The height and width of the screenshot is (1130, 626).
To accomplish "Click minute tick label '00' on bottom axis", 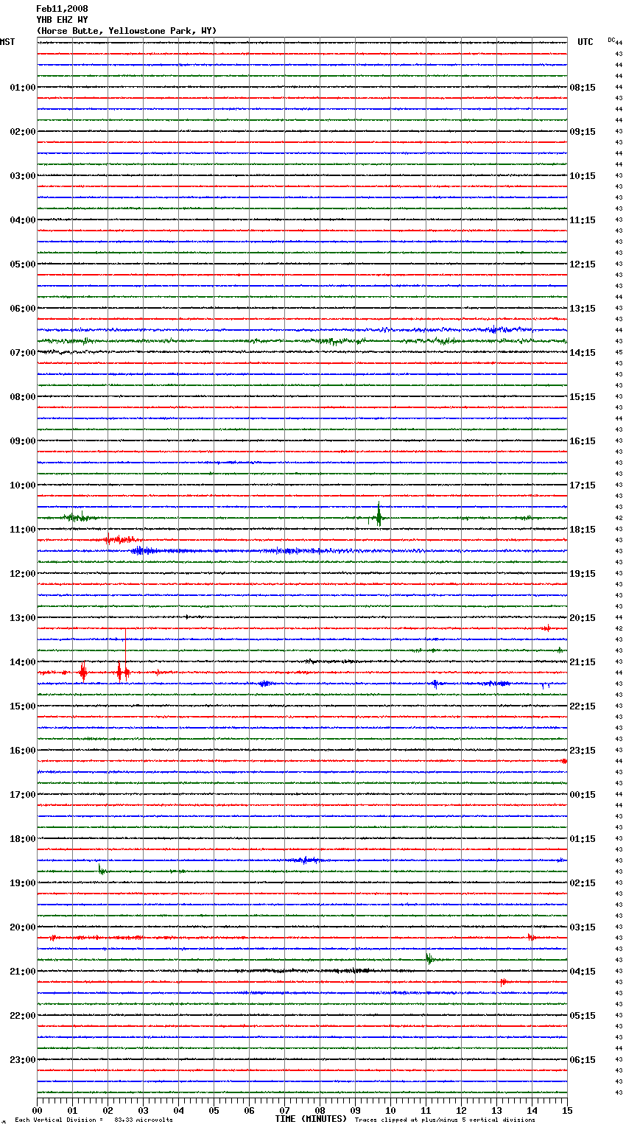I will coord(37,1110).
